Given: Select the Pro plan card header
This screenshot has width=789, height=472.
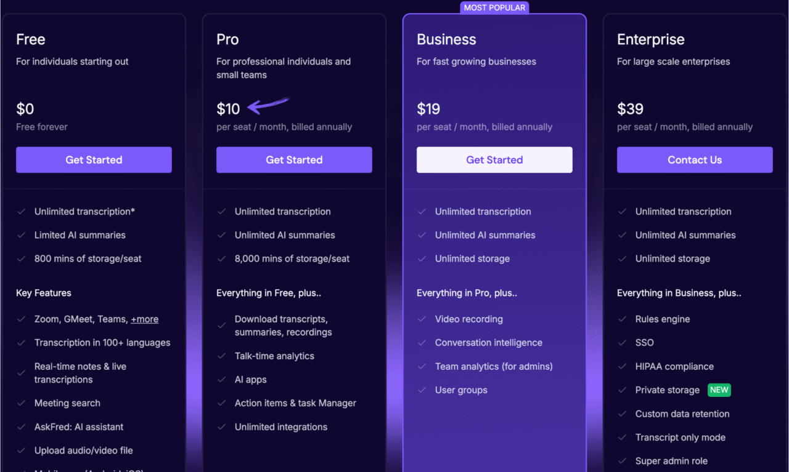Looking at the screenshot, I should pos(227,39).
